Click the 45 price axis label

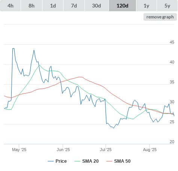click(x=172, y=42)
